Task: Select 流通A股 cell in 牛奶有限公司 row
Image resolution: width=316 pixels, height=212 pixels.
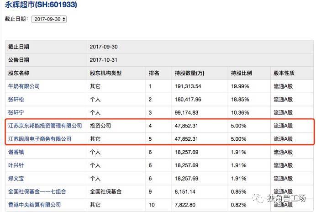Action: [x=283, y=86]
